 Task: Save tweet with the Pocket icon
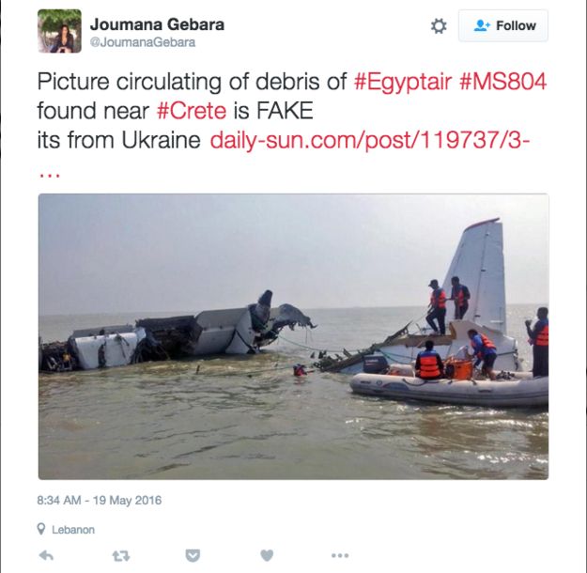tap(193, 556)
